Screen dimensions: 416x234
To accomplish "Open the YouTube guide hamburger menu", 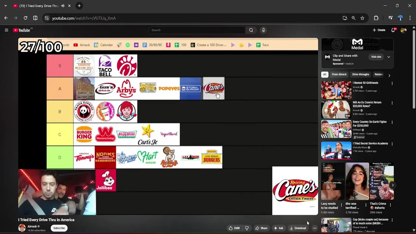I will point(6,30).
